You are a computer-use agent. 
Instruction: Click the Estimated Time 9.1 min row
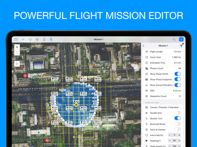163,63
